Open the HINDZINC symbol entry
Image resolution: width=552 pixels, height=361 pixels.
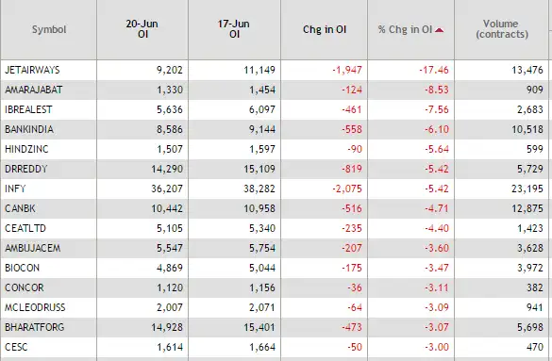coord(26,149)
